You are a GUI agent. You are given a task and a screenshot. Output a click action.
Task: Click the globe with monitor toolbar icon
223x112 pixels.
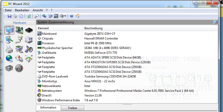[x=44, y=16]
